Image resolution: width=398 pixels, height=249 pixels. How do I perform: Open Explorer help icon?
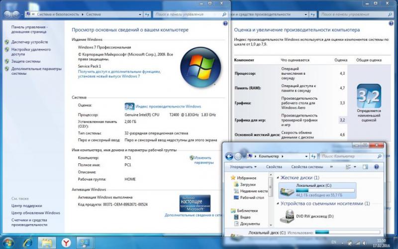(377, 167)
